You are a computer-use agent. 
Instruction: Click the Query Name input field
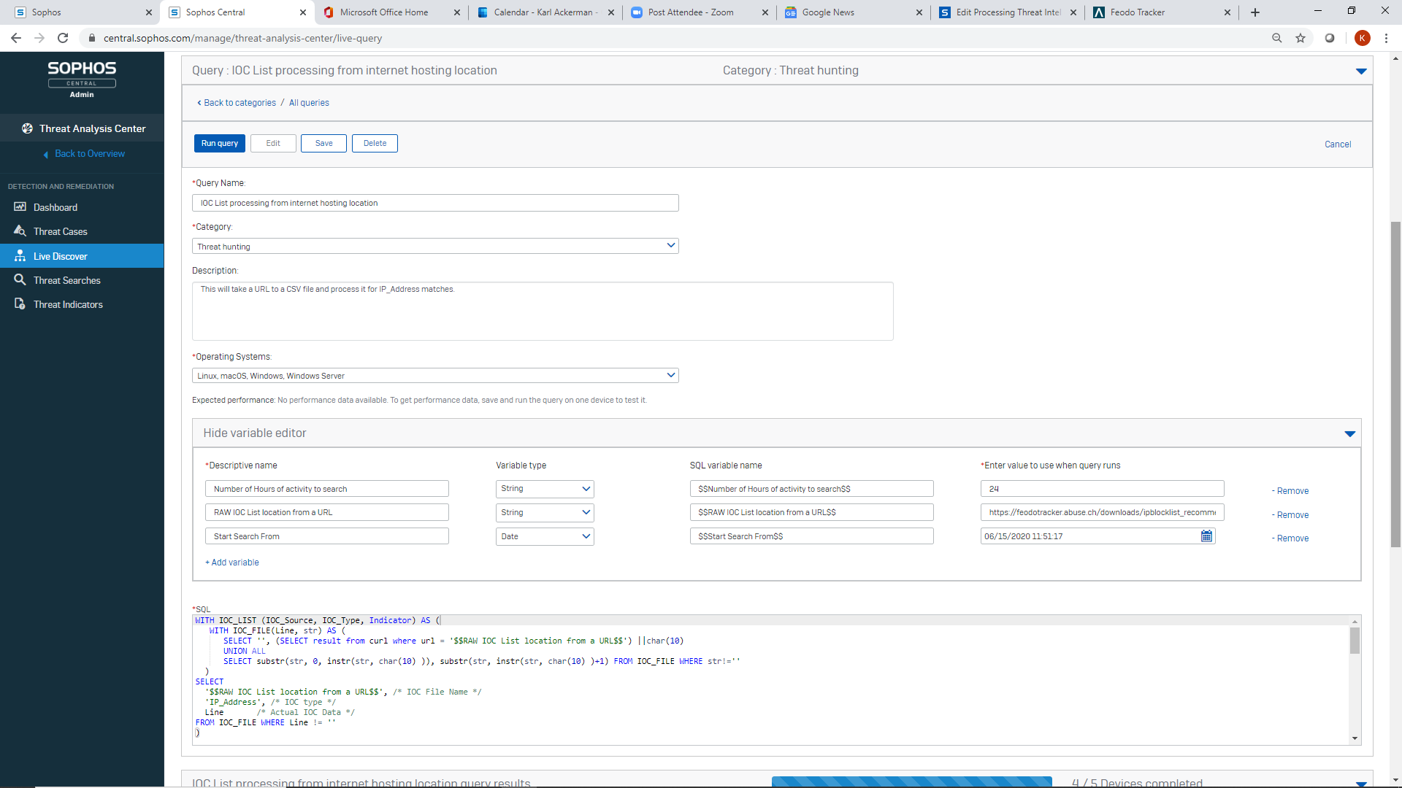[435, 203]
